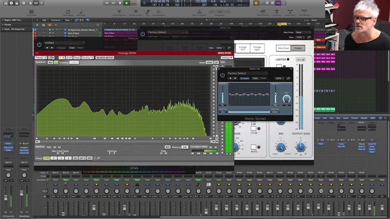
Task: Open the Edit menu in tracks area
Action: tap(45, 20)
